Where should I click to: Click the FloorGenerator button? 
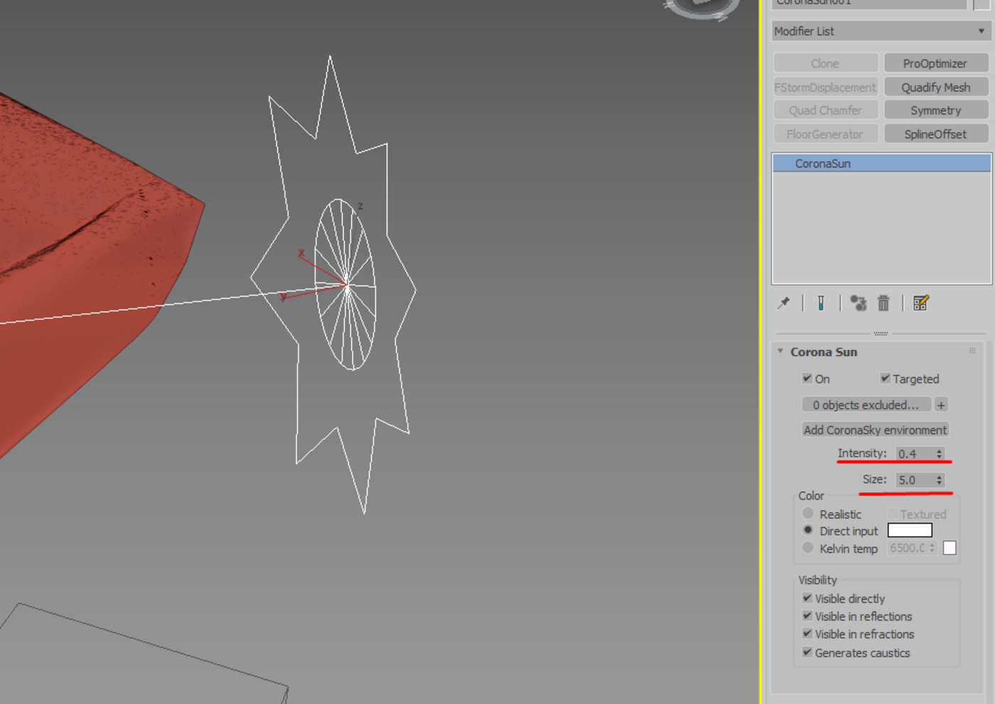(x=825, y=134)
